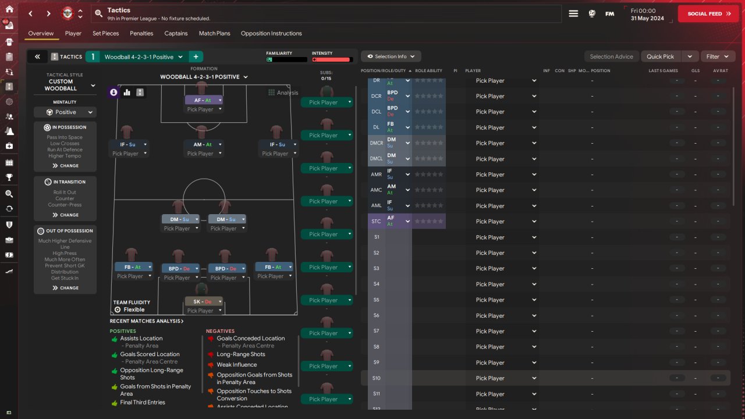745x419 pixels.
Task: Select the purple player view icon above pitch
Action: click(113, 92)
